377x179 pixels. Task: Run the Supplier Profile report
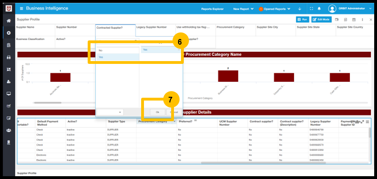coord(302,20)
